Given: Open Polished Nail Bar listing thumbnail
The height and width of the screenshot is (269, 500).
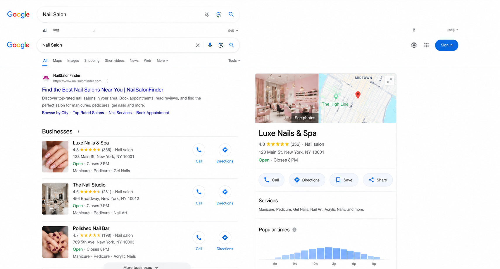Looking at the screenshot, I should pyautogui.click(x=55, y=242).
